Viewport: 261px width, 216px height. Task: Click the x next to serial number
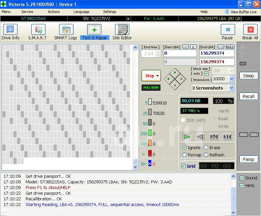click(x=128, y=19)
